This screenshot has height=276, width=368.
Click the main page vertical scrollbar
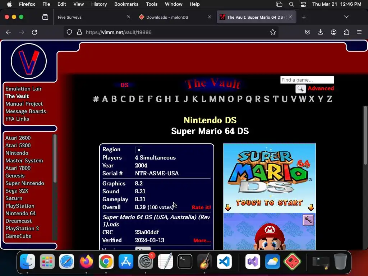coord(365,135)
